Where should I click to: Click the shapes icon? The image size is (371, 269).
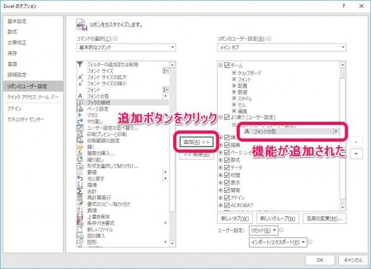tap(80, 242)
